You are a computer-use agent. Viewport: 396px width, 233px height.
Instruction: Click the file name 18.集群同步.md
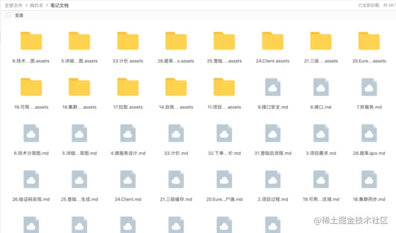click(x=369, y=199)
